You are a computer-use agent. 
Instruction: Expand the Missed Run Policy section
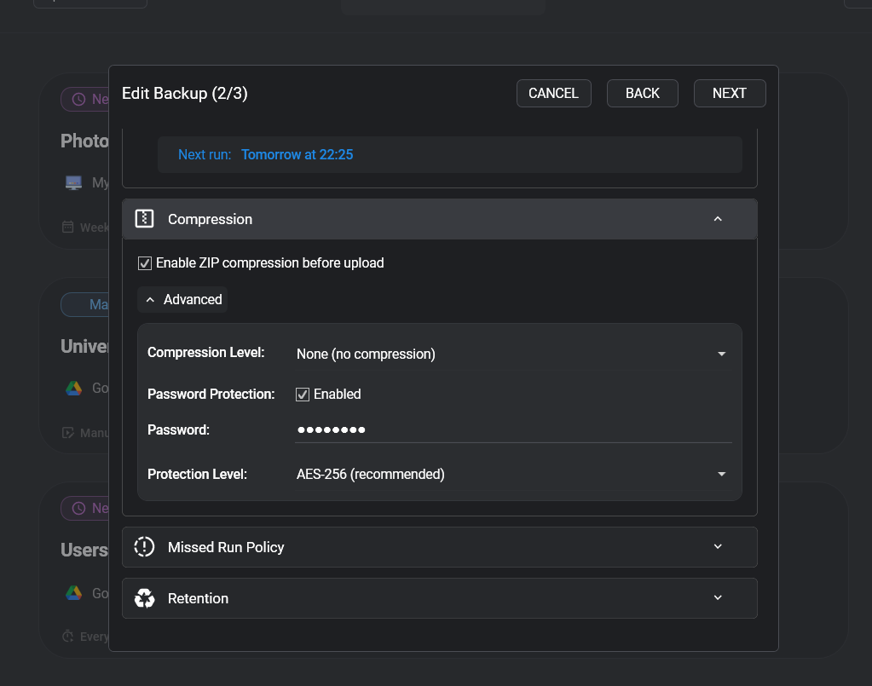[439, 547]
